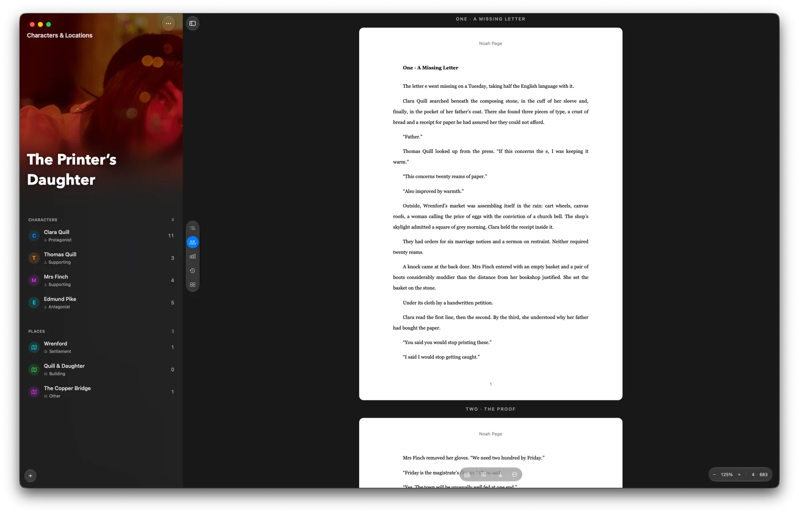This screenshot has width=799, height=514.
Task: Decrease zoom with the minus button
Action: [714, 475]
